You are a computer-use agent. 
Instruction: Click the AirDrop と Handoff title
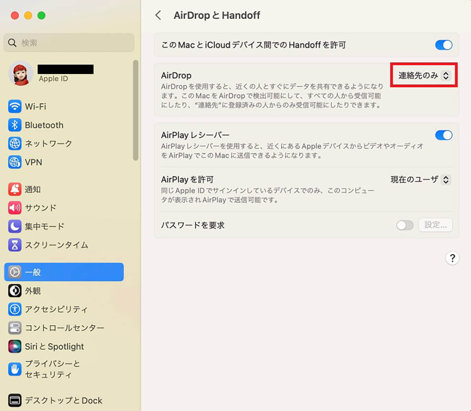point(217,15)
